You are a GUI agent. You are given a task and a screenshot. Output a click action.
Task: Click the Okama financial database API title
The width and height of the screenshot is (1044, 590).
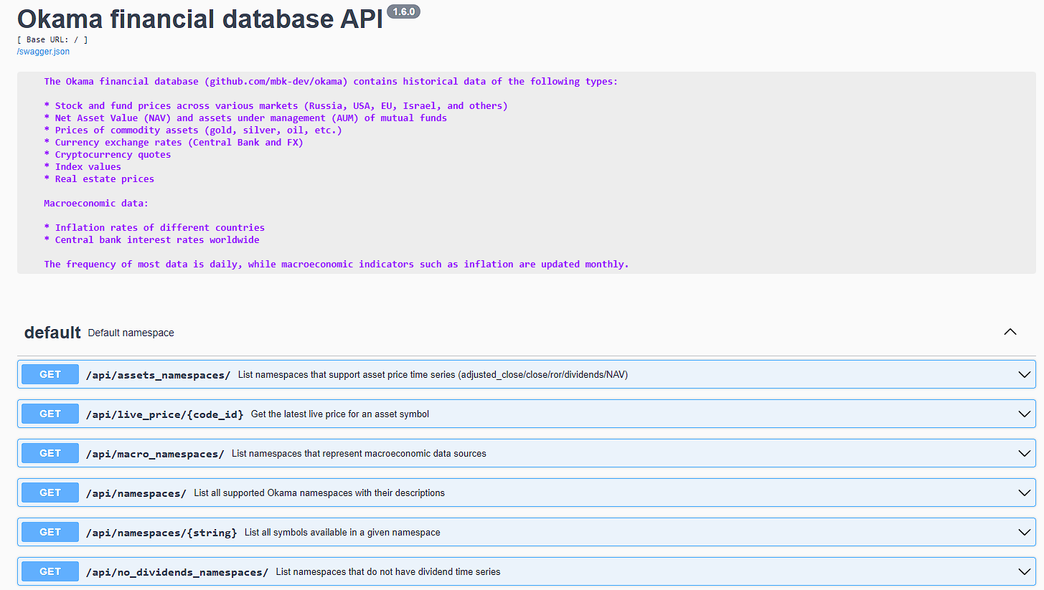[x=199, y=19]
